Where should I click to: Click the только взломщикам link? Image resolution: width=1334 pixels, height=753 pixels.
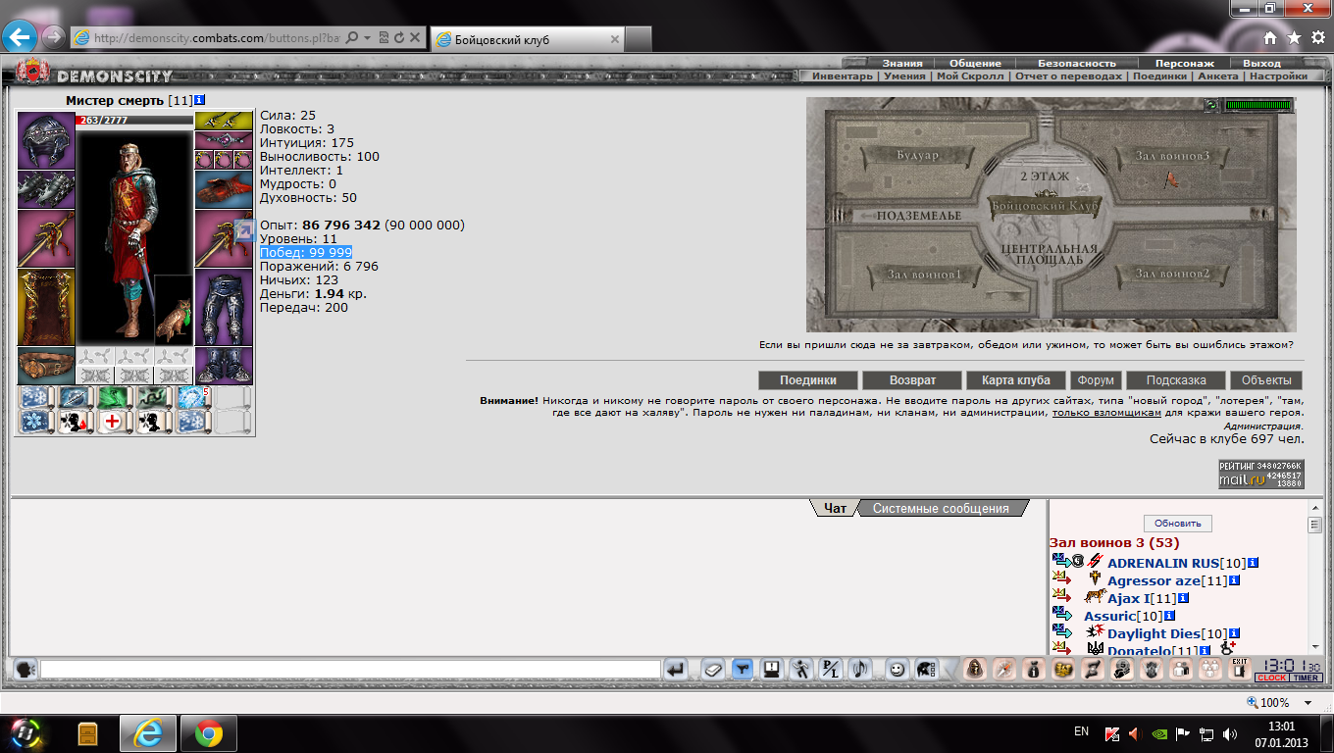pos(1106,413)
